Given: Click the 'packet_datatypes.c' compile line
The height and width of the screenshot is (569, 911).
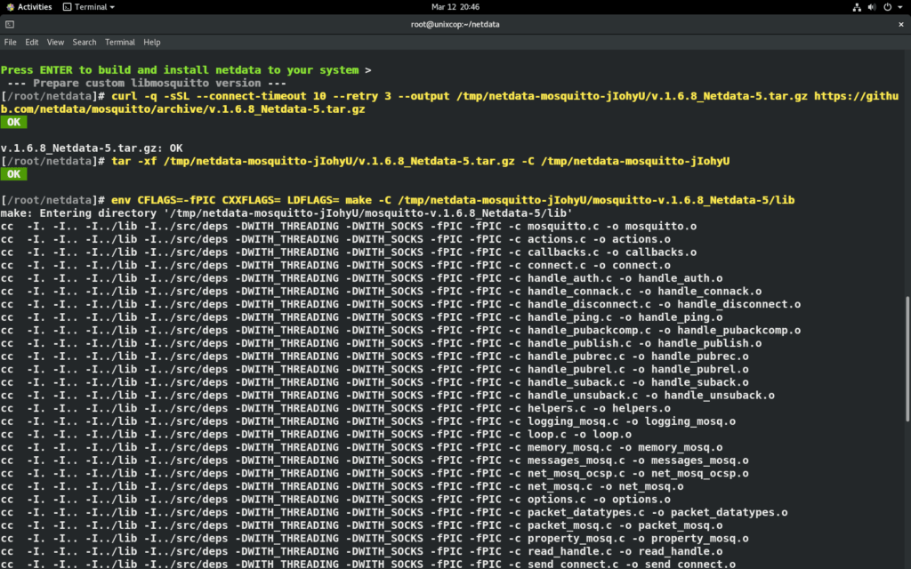Looking at the screenshot, I should coord(394,512).
